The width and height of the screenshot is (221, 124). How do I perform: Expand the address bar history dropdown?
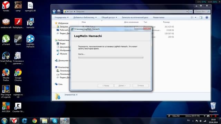click(187, 11)
